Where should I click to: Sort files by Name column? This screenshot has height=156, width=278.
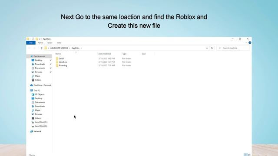58,54
